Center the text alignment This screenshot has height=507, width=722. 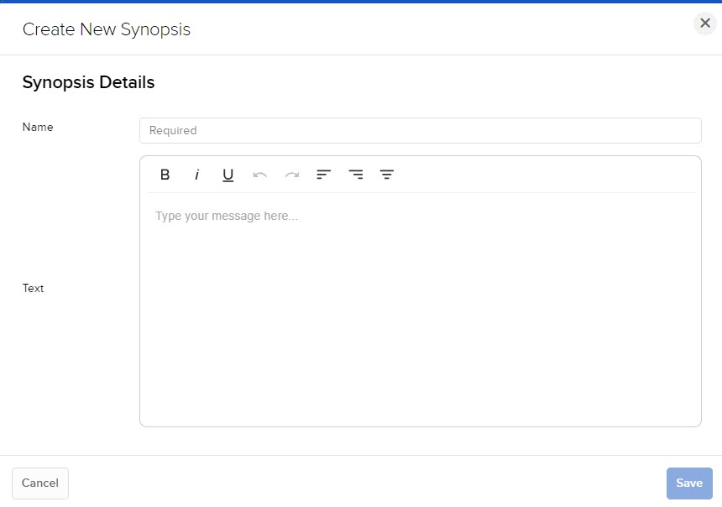point(355,175)
